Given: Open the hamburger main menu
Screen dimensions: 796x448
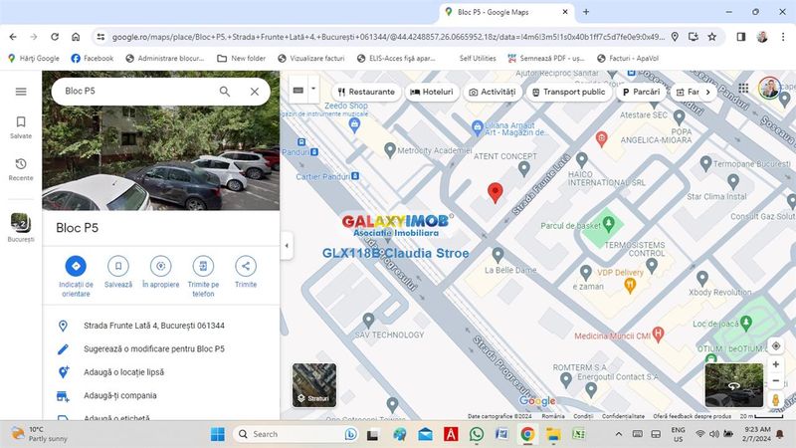Looking at the screenshot, I should click(21, 92).
